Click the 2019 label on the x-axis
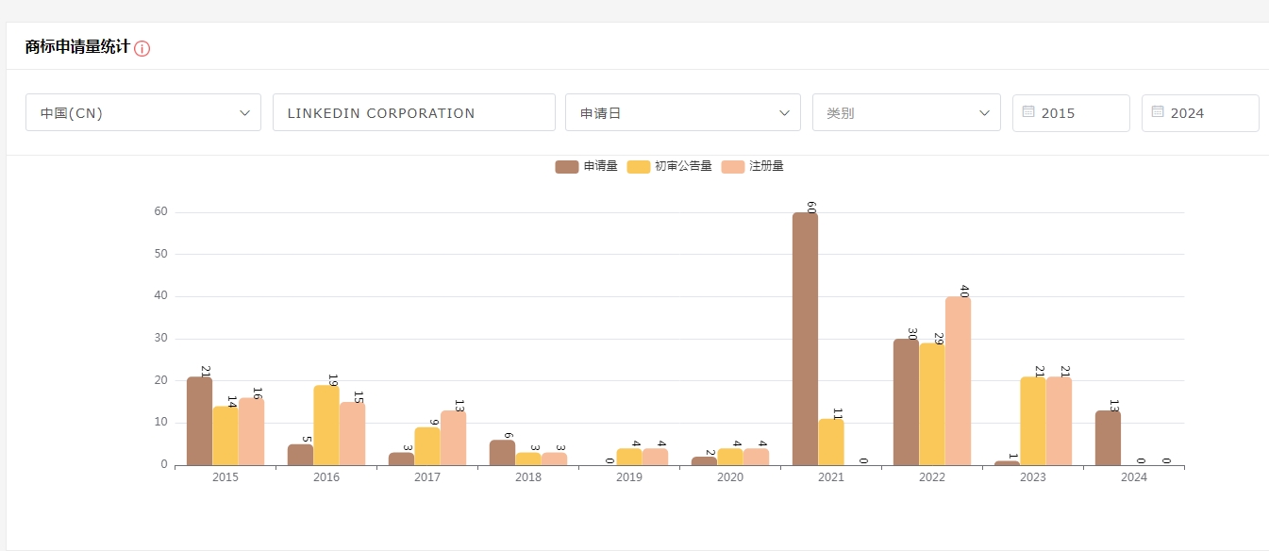Viewport: 1269px width, 551px height. 629,477
